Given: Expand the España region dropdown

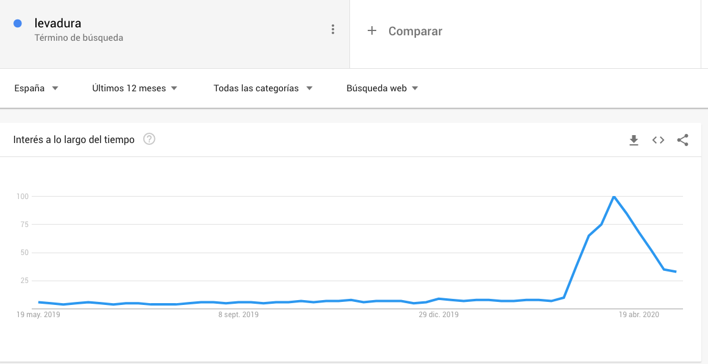Looking at the screenshot, I should click(36, 88).
